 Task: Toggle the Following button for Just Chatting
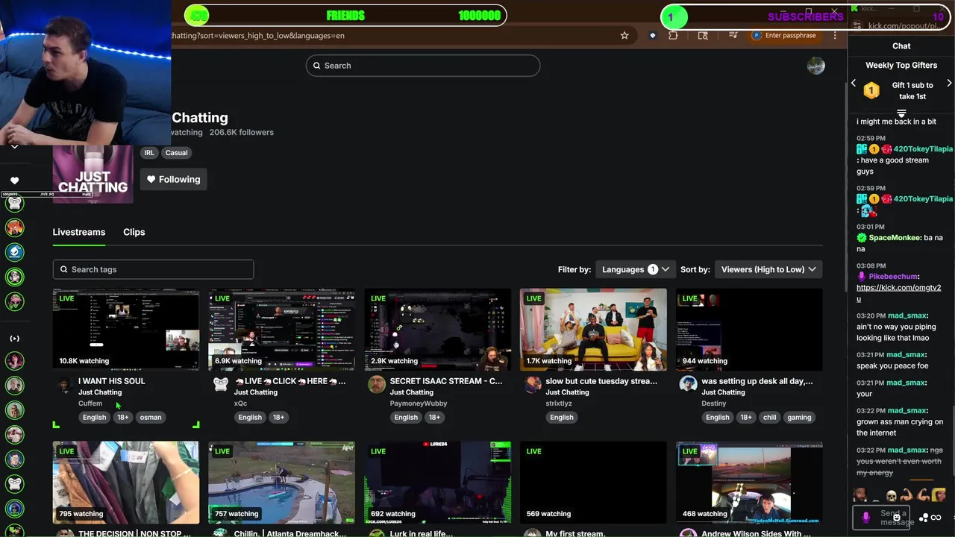(174, 179)
